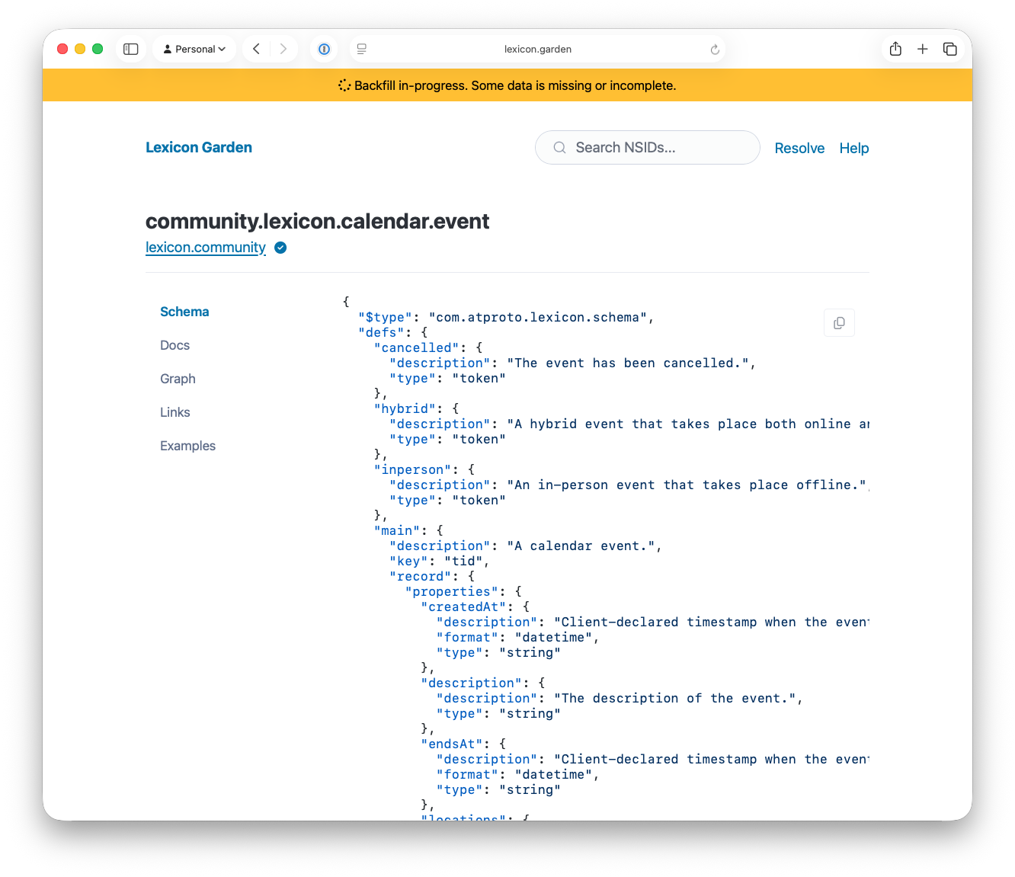Toggle the Safari sidebar icon
1015x877 pixels.
click(131, 49)
